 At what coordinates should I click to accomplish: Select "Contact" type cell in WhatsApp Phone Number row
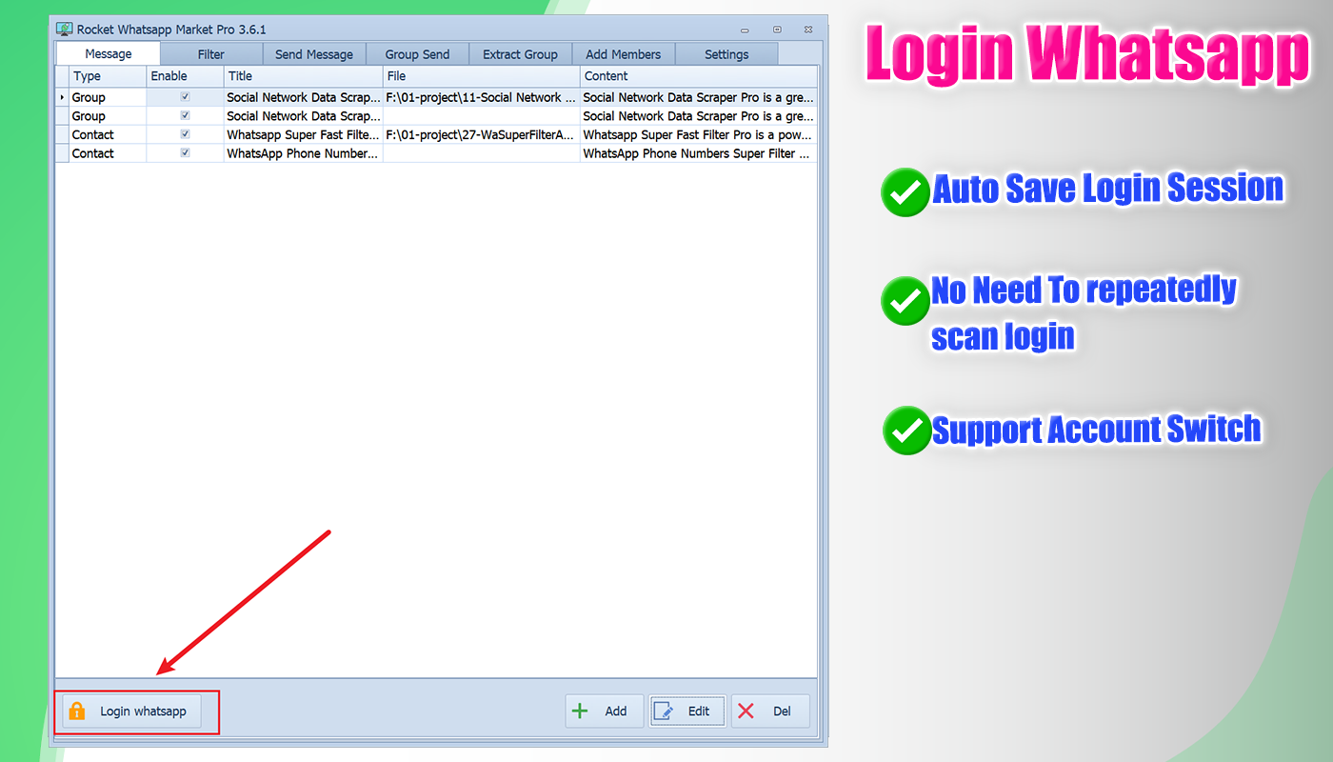click(x=108, y=153)
